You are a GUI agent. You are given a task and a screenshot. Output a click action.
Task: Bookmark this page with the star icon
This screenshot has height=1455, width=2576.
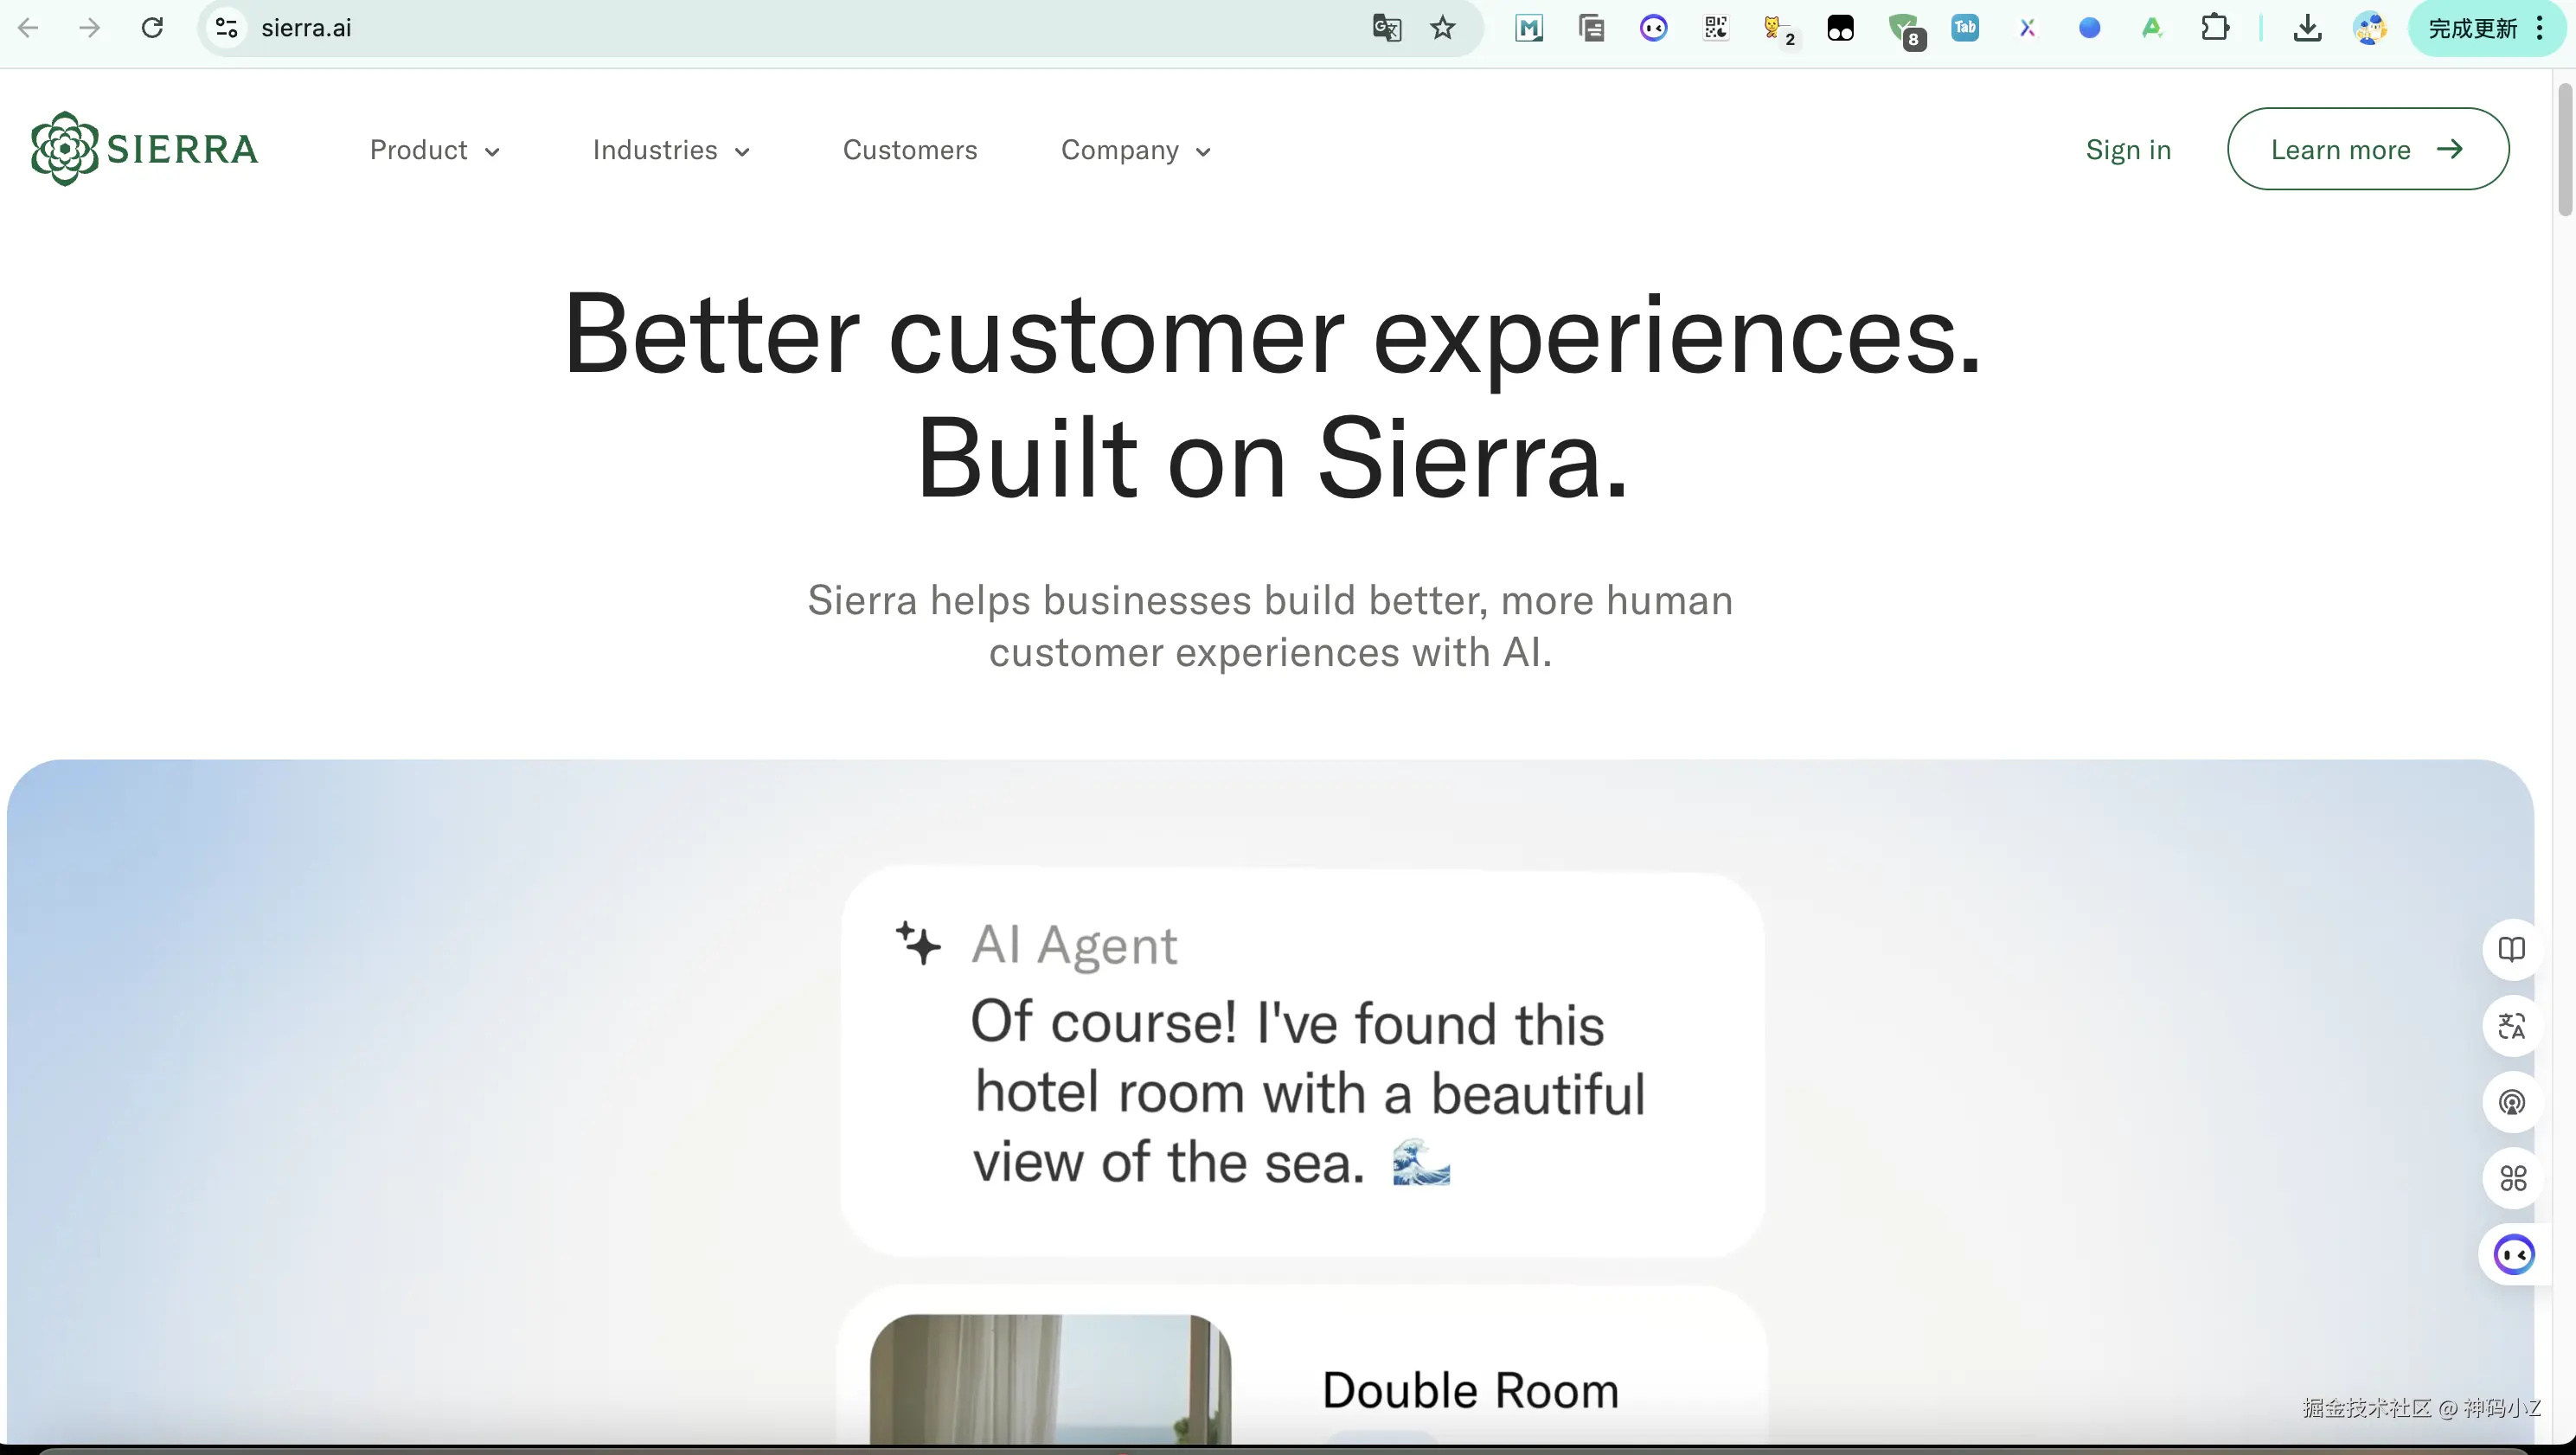coord(1442,28)
